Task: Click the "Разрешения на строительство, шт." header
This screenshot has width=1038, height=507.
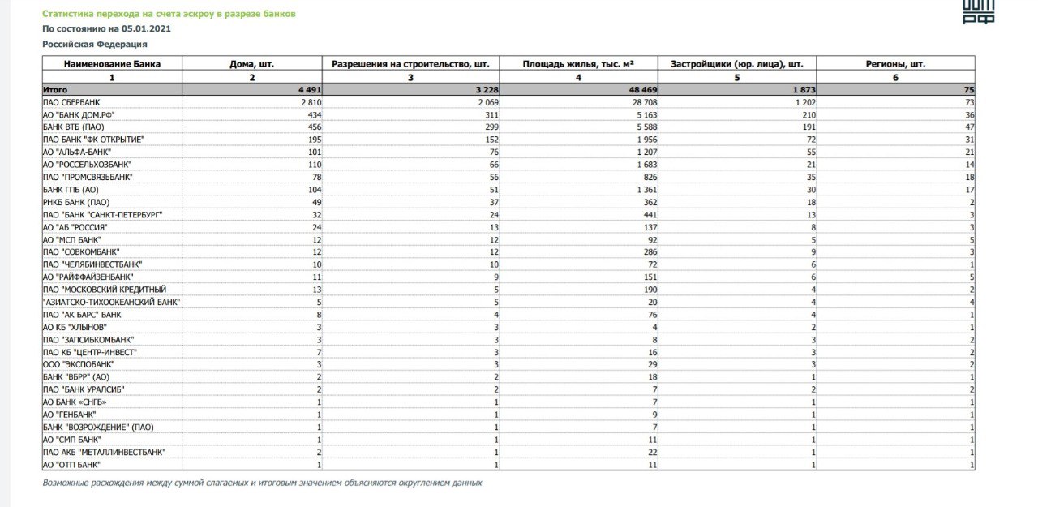Action: pos(410,63)
